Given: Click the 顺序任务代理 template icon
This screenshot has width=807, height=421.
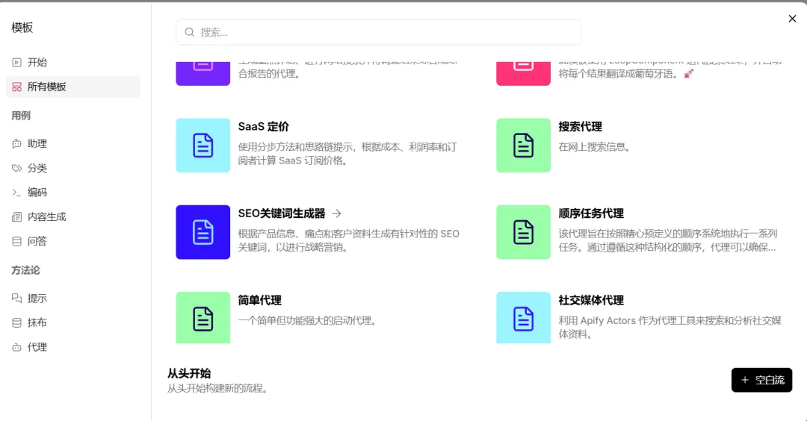Looking at the screenshot, I should [523, 232].
